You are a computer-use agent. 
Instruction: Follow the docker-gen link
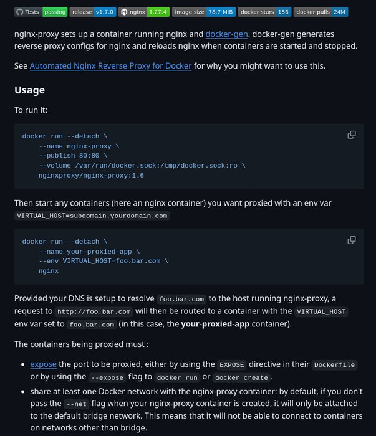click(x=228, y=34)
